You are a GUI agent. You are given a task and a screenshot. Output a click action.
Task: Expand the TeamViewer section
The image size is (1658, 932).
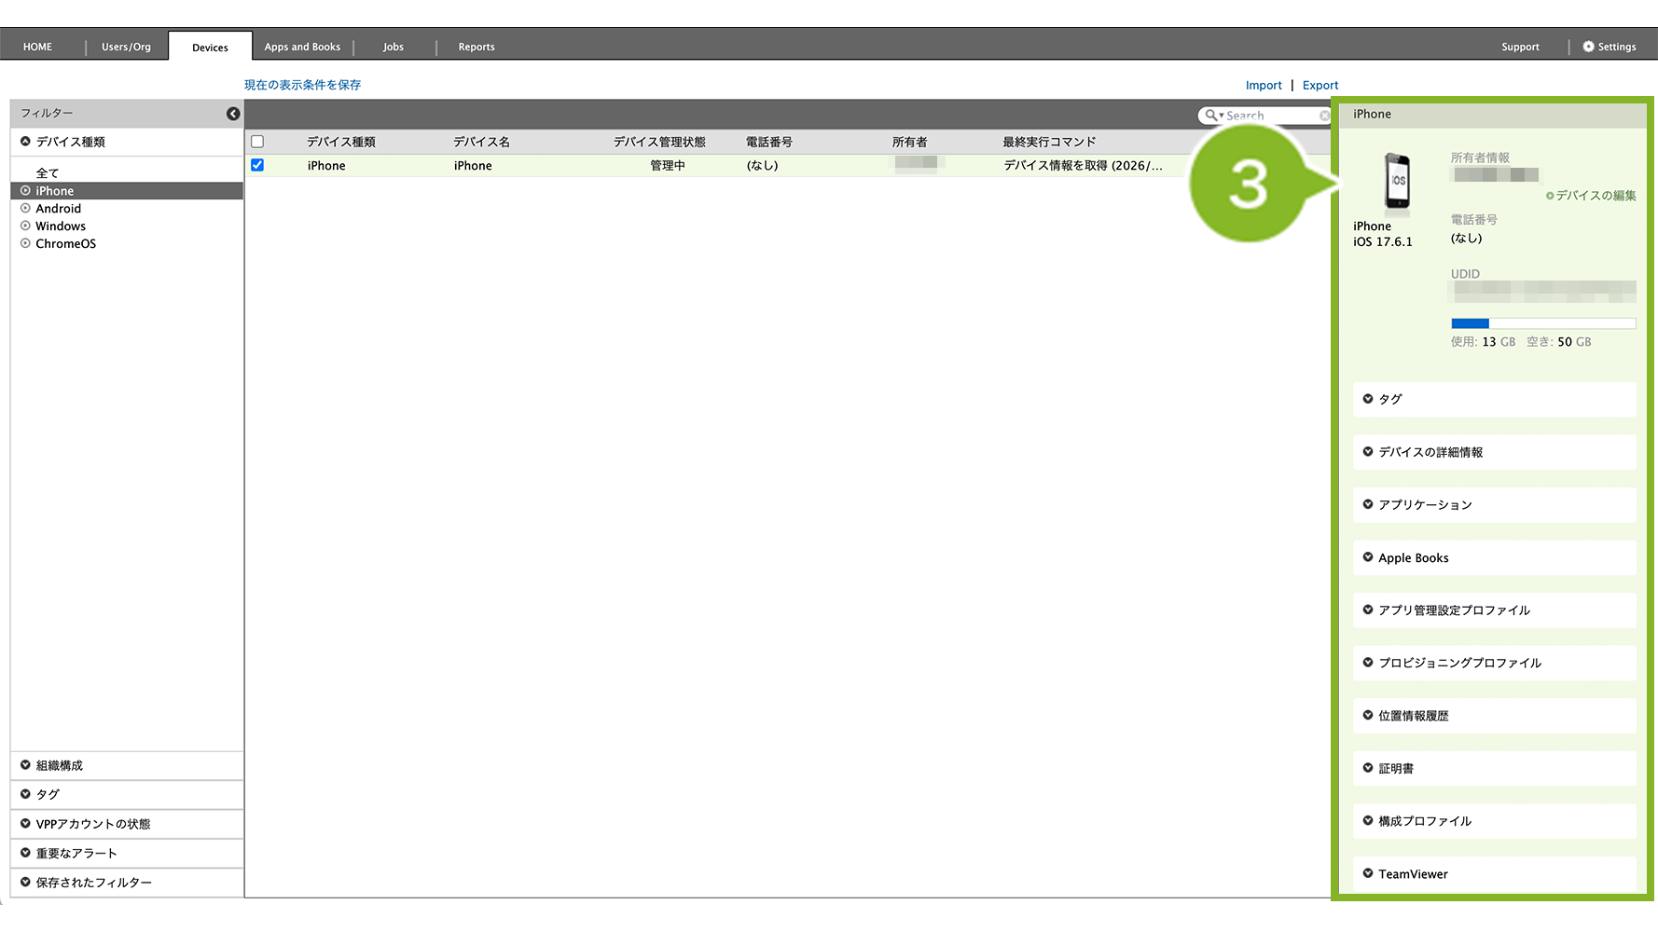(x=1368, y=874)
